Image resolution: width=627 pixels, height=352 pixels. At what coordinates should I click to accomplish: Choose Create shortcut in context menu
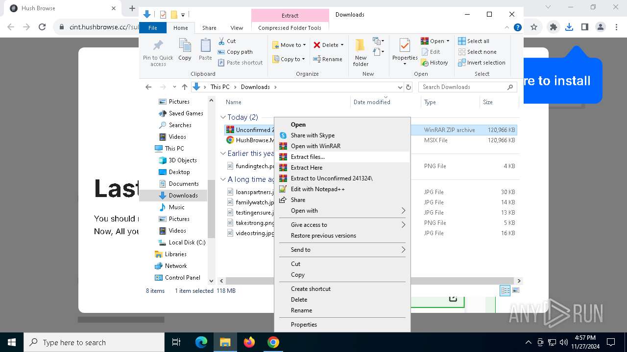coord(342,289)
